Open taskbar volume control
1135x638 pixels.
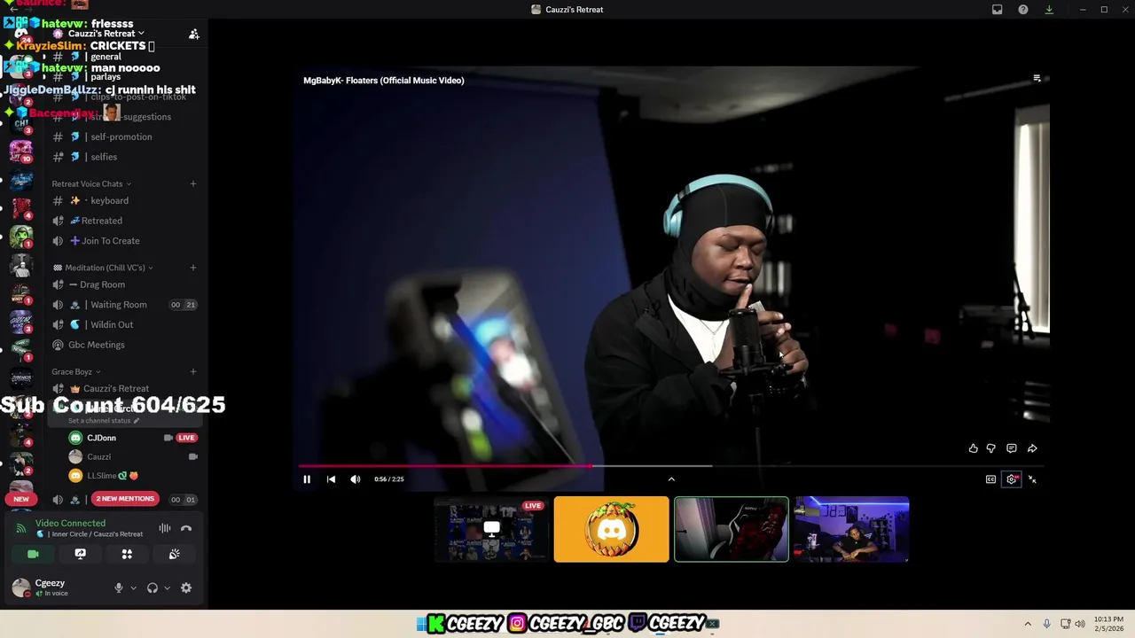[x=1080, y=624]
